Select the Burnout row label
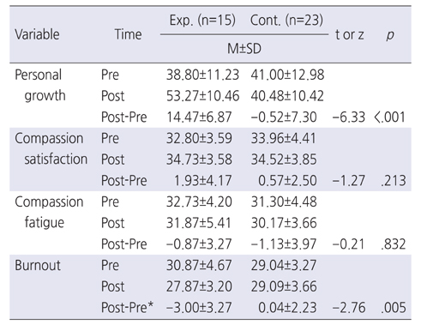The height and width of the screenshot is (325, 421). coord(38,265)
